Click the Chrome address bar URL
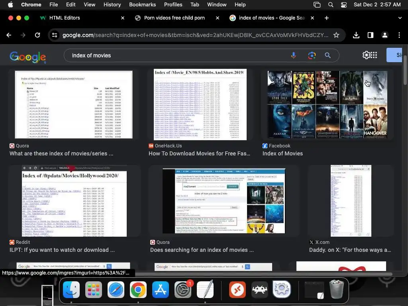 [x=195, y=35]
